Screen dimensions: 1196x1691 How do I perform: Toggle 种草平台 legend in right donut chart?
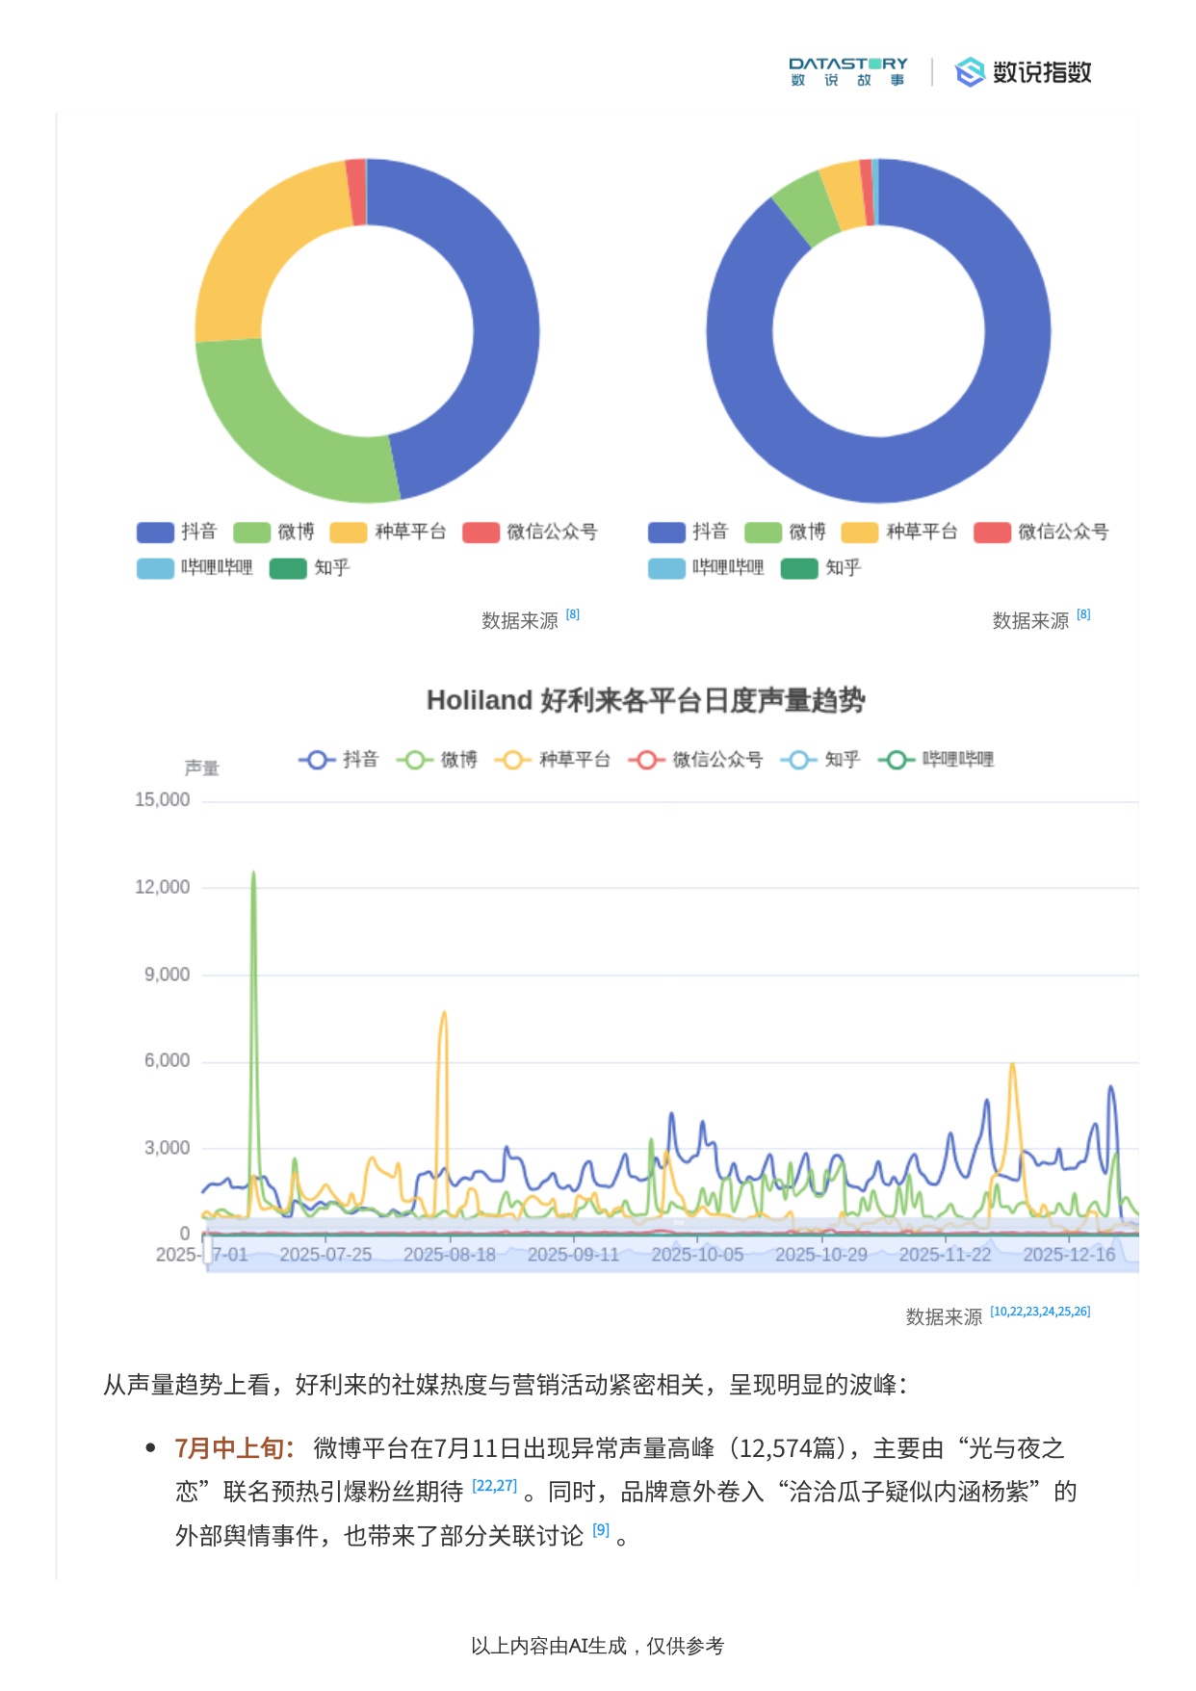[899, 532]
